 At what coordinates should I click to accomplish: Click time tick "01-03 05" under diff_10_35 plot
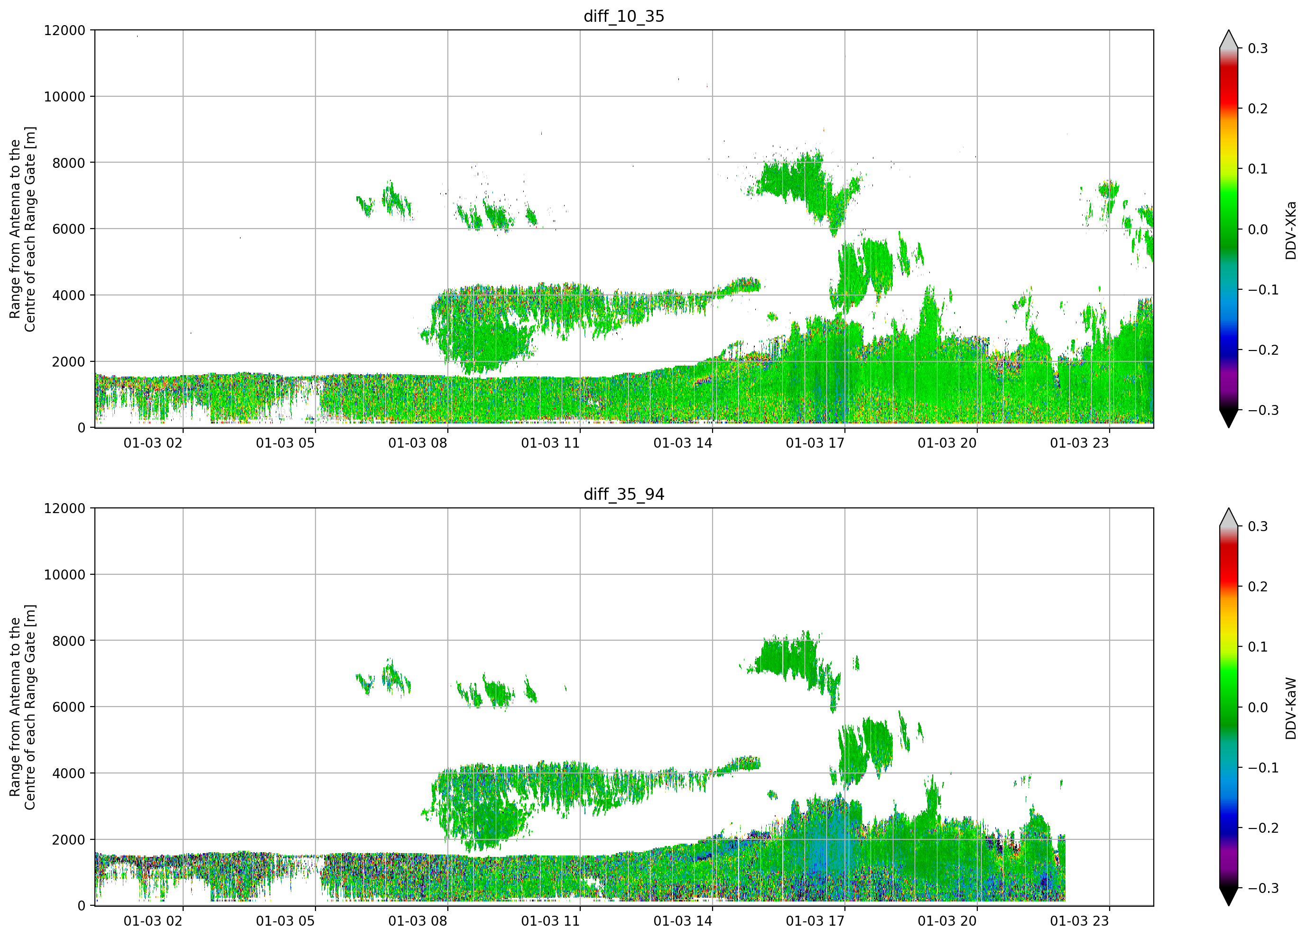(x=285, y=443)
